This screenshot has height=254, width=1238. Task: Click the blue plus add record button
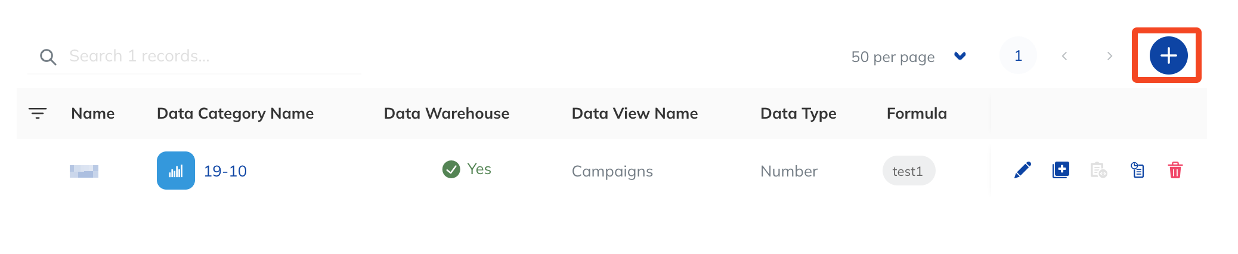[x=1168, y=55]
